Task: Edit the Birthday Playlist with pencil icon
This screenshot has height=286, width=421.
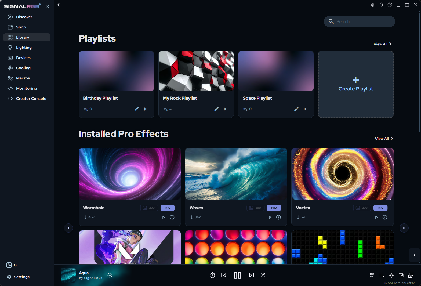Action: [x=137, y=109]
